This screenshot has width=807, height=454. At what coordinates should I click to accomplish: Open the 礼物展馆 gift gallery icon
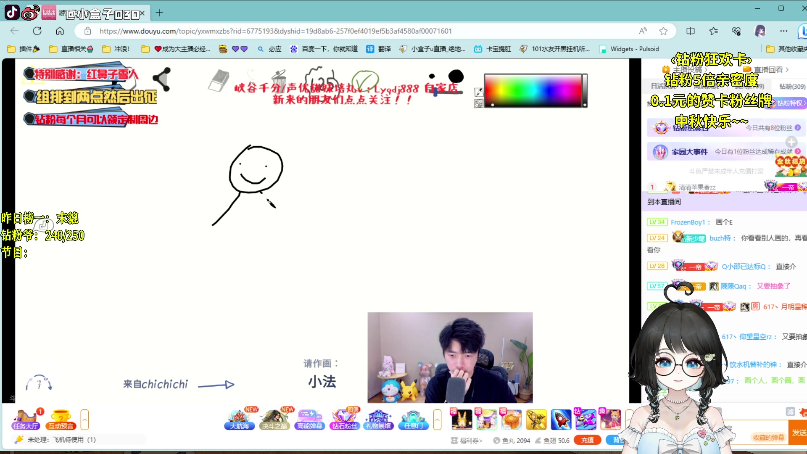tap(378, 419)
